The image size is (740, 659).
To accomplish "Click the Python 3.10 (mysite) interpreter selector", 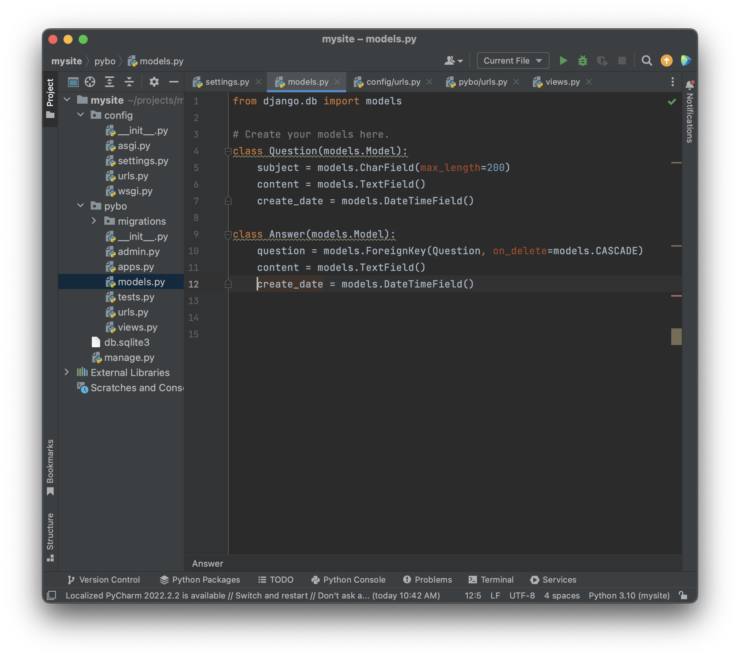I will (x=629, y=595).
